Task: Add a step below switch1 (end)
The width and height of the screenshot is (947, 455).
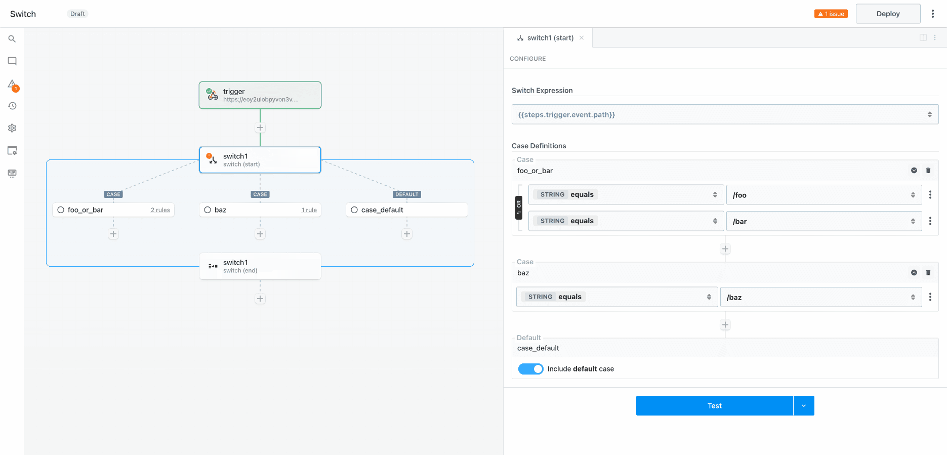Action: click(260, 299)
